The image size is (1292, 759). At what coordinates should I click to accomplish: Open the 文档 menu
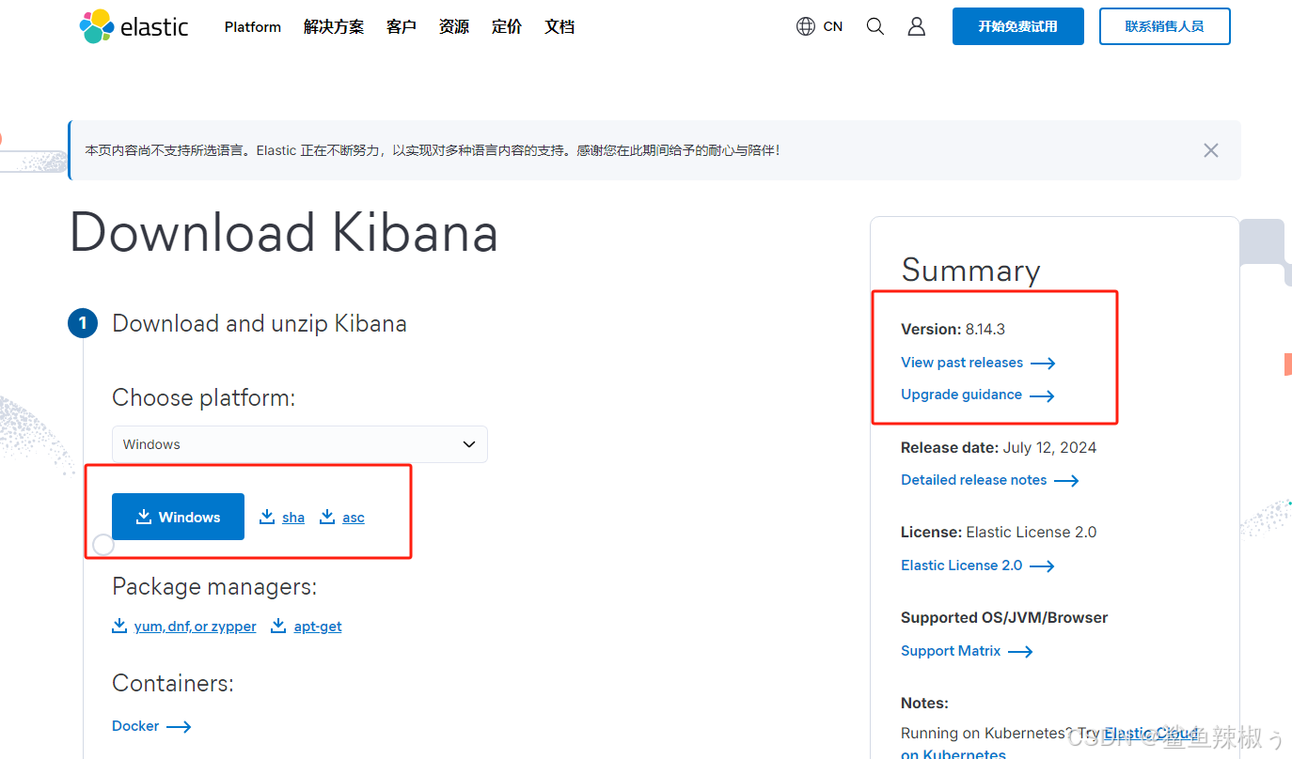tap(559, 26)
